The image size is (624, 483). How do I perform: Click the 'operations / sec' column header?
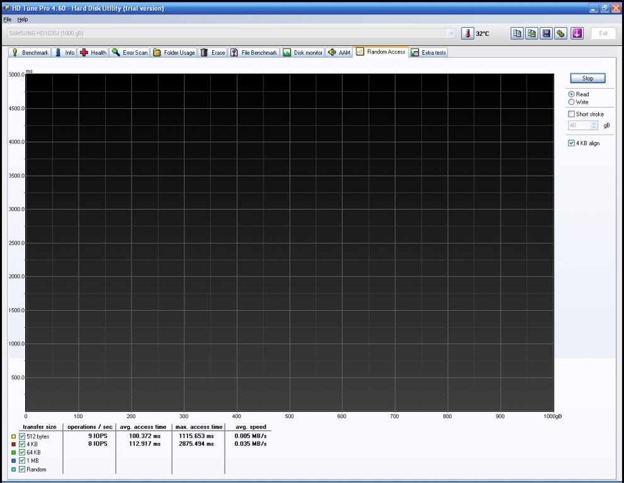[x=90, y=427]
